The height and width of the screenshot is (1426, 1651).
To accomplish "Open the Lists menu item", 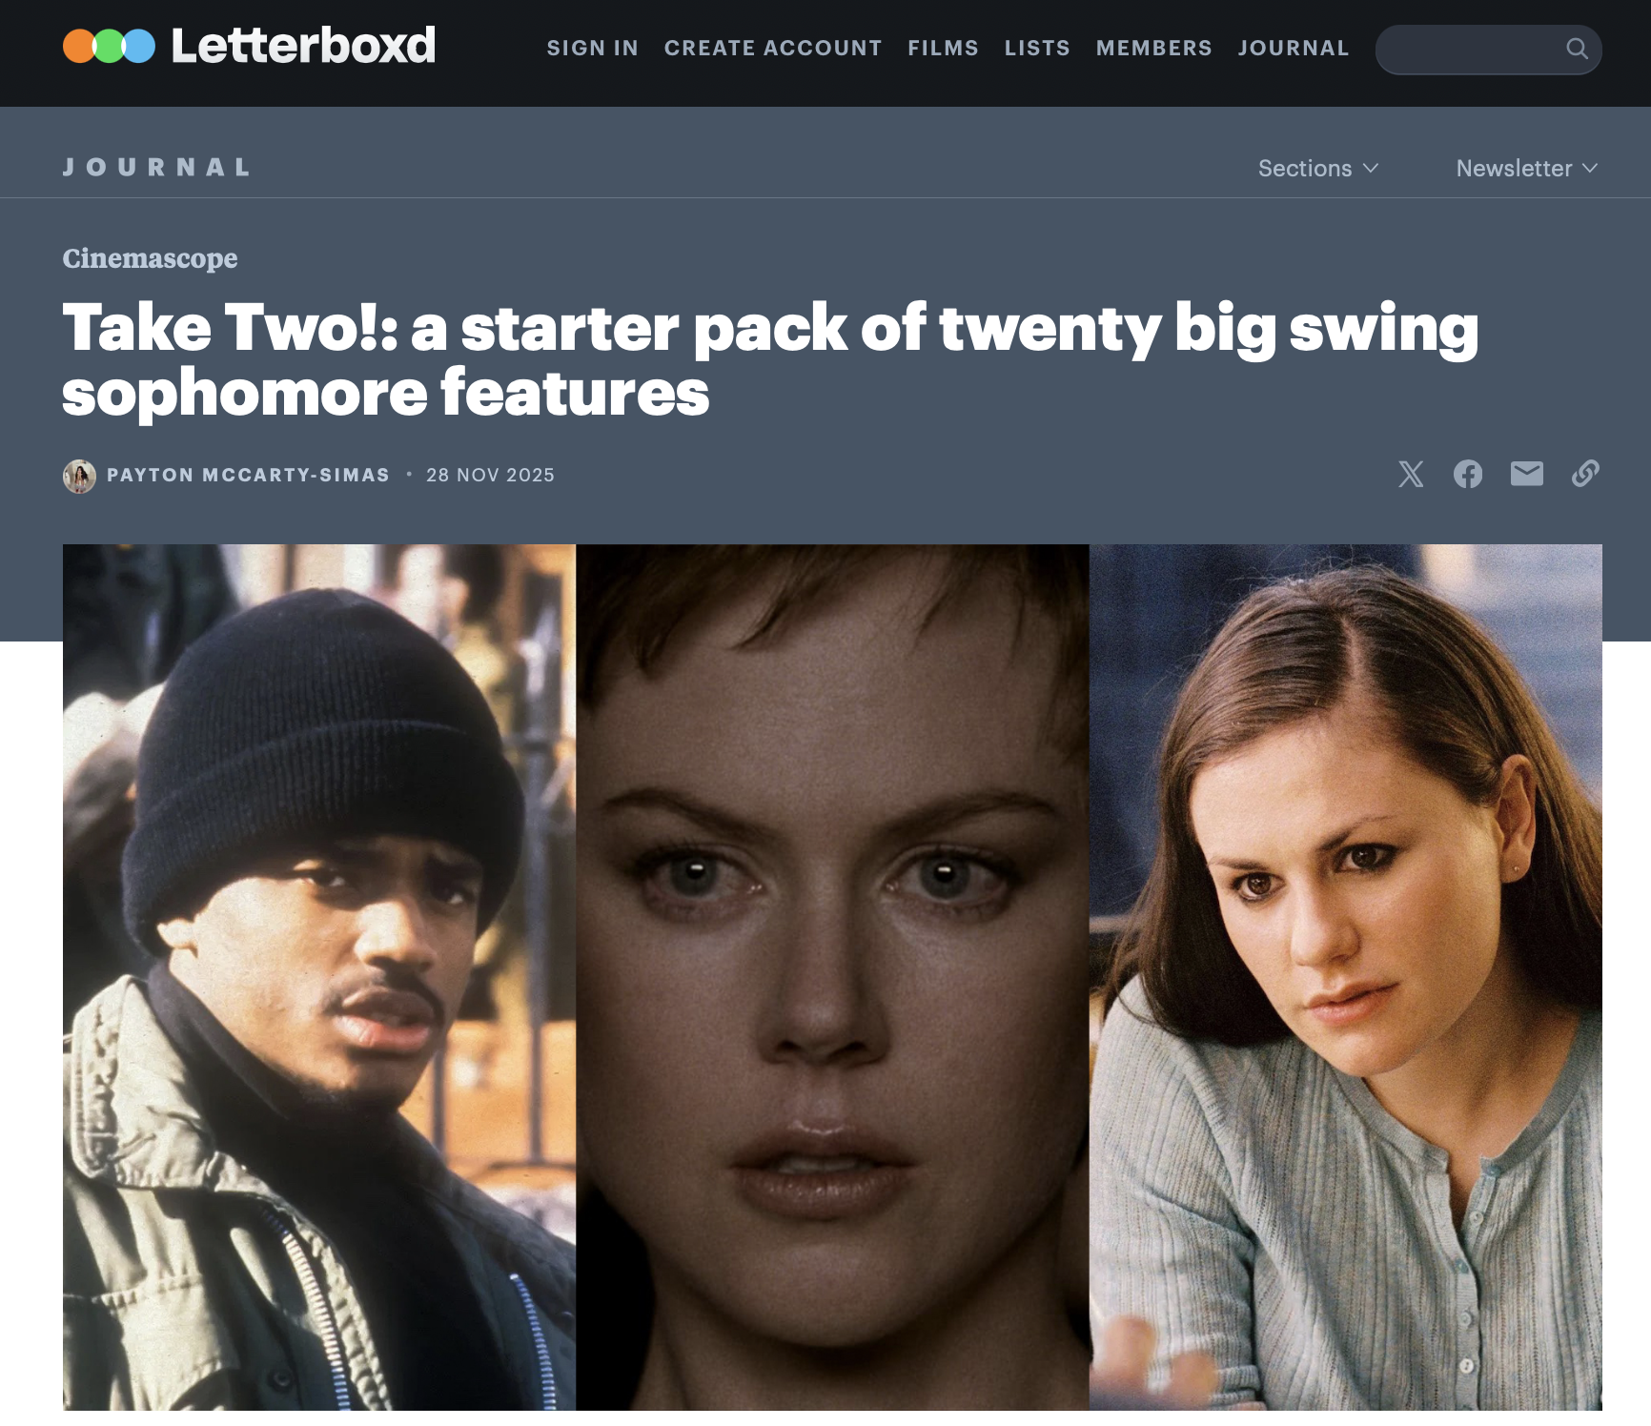I will pos(1037,48).
